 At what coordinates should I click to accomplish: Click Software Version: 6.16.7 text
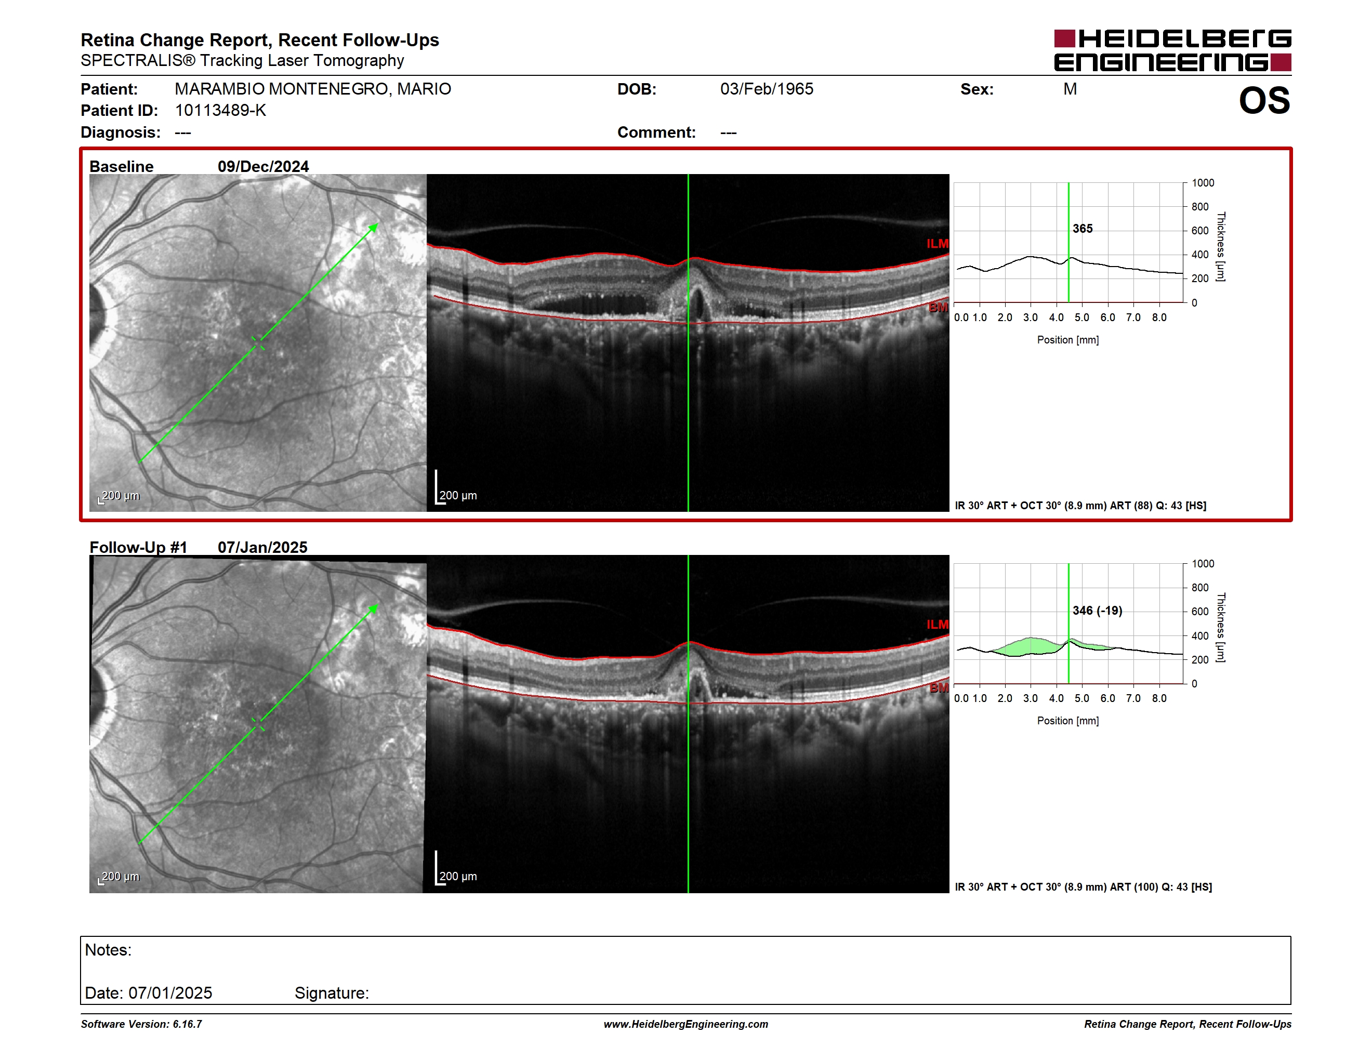pyautogui.click(x=141, y=1024)
